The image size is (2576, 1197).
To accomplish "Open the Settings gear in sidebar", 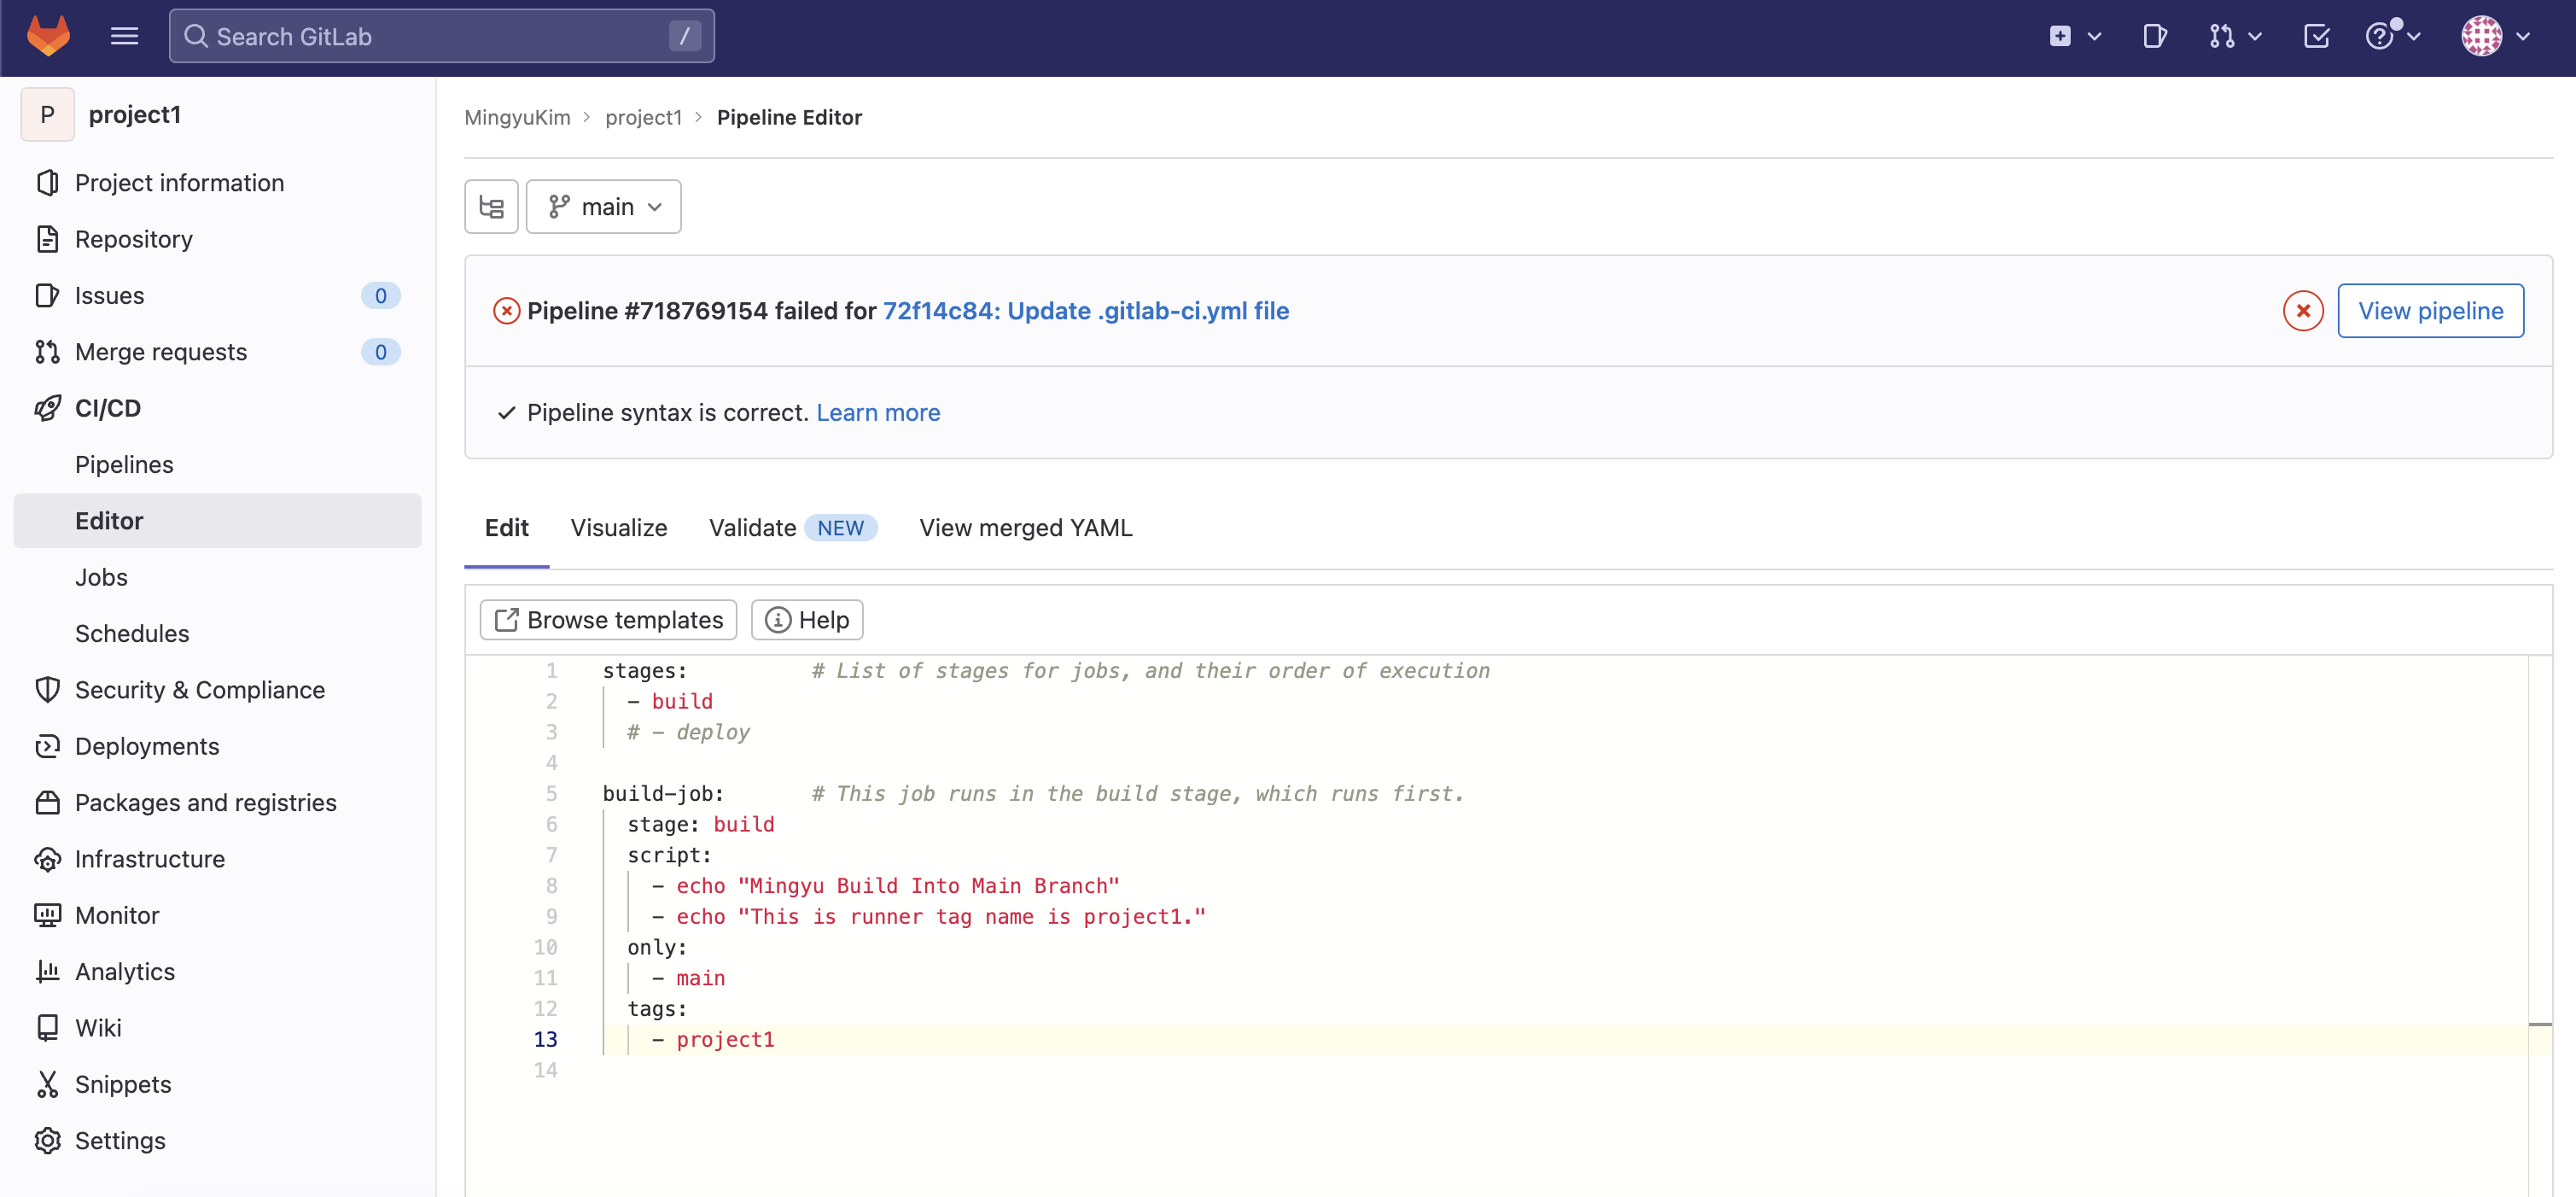I will (x=119, y=1140).
